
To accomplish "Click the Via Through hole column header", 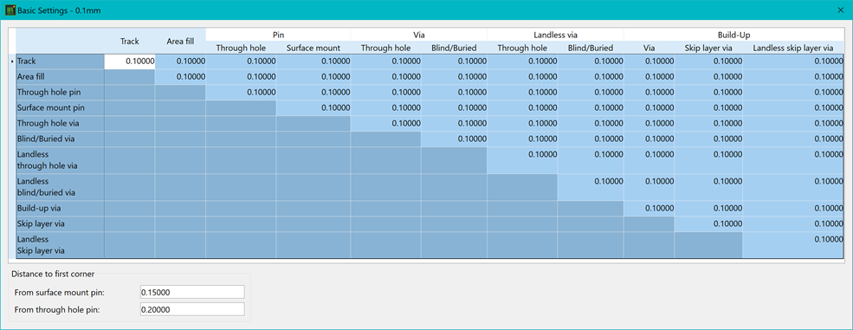I will (385, 48).
